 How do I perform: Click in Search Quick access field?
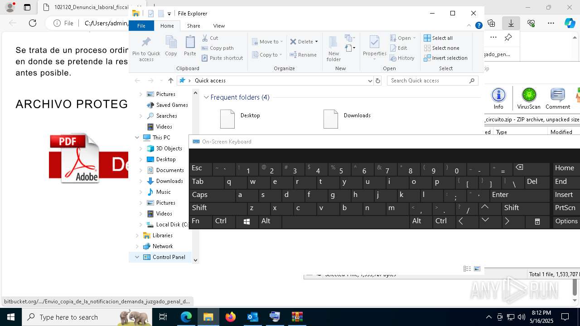coord(433,81)
